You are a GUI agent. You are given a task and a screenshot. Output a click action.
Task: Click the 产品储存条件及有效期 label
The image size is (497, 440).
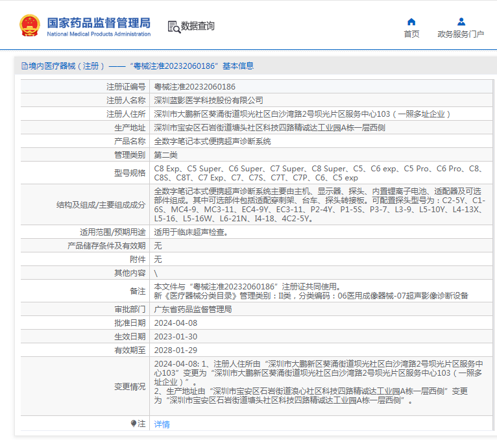point(106,246)
